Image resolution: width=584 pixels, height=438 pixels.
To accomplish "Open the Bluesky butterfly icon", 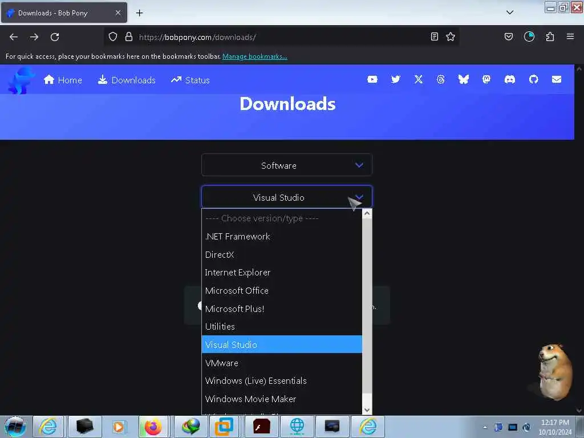I will point(463,79).
